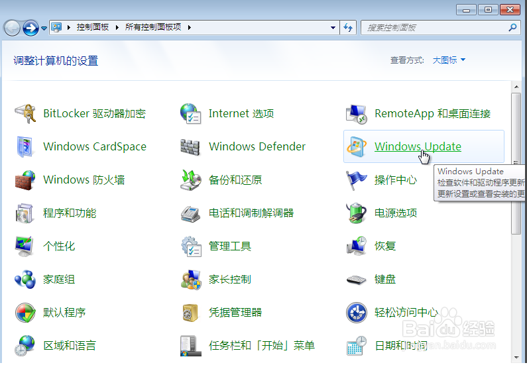Viewport: 527px width, 367px height.
Task: Click the Windows Update link text
Action: (418, 146)
